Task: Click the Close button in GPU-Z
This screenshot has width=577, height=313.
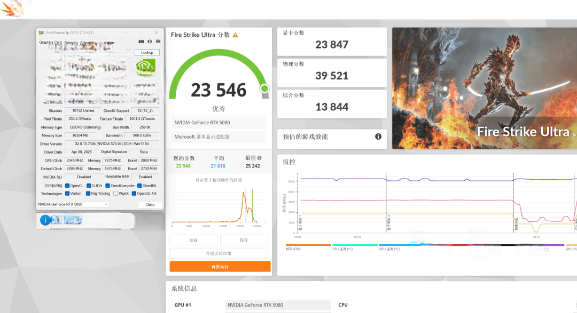Action: tap(150, 205)
